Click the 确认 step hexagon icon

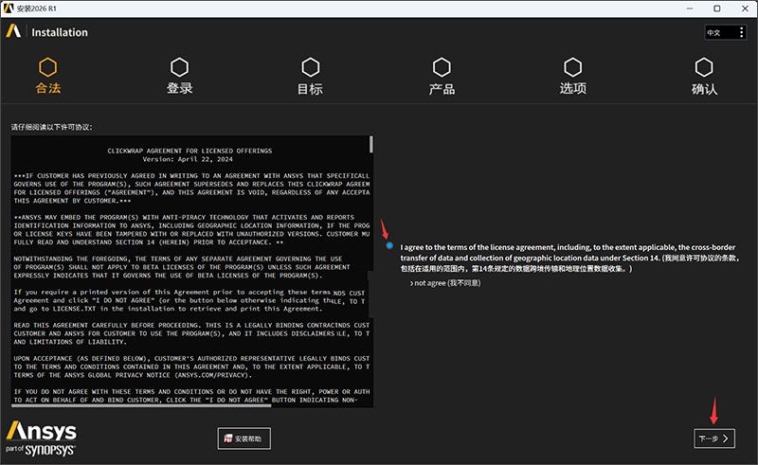[704, 67]
